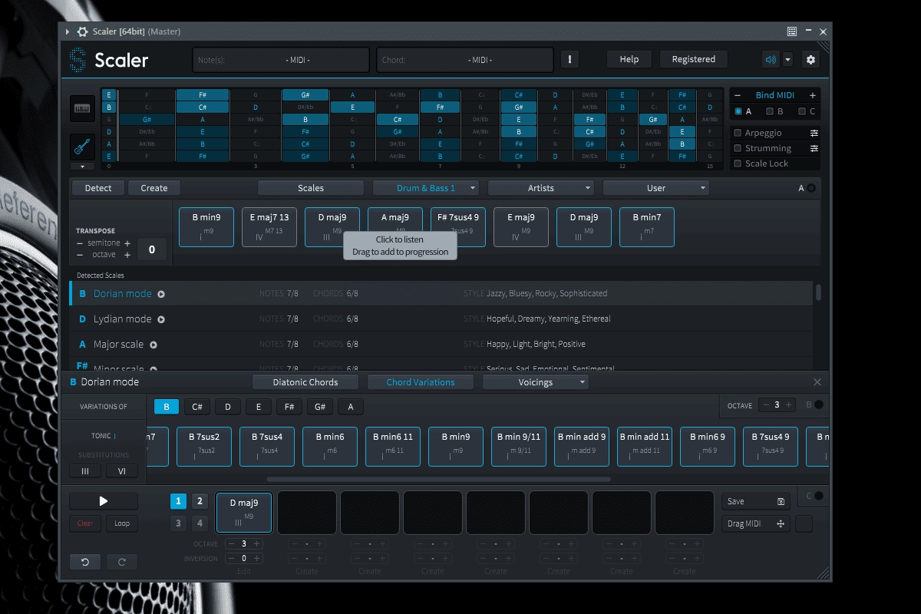Switch to the Chord Variations tab
This screenshot has width=921, height=614.
421,382
